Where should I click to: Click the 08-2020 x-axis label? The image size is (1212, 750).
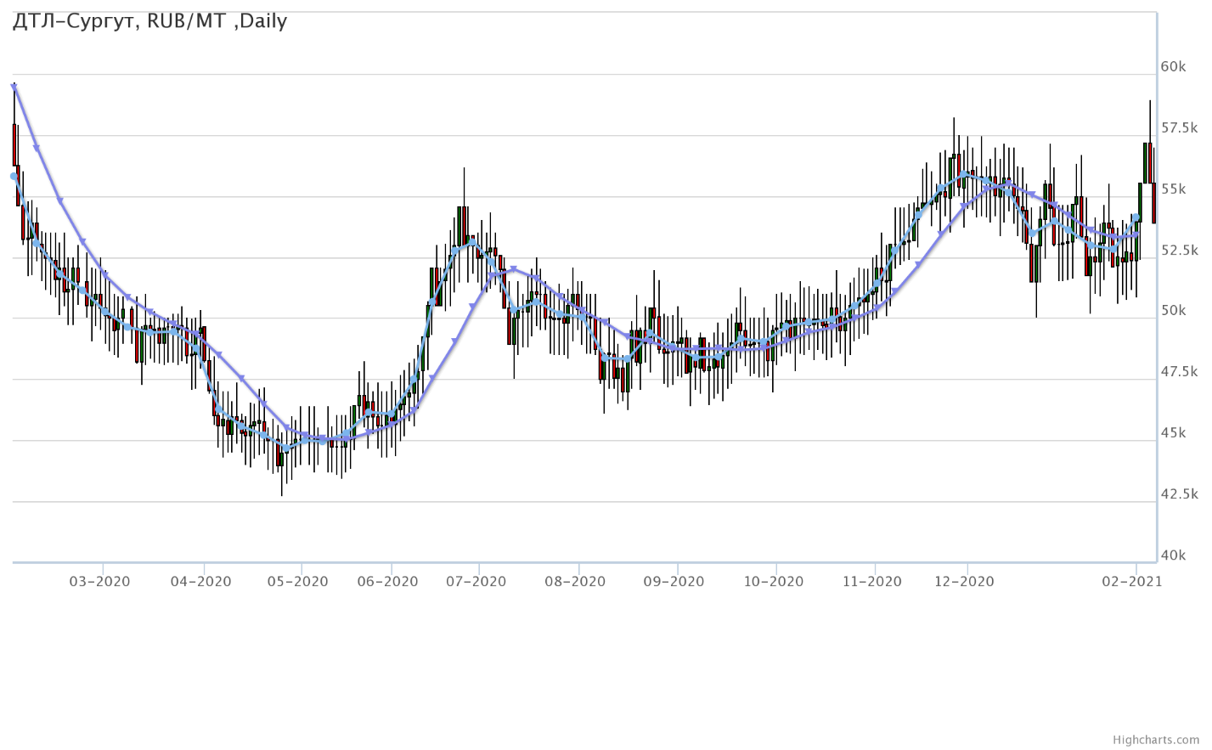click(x=575, y=582)
